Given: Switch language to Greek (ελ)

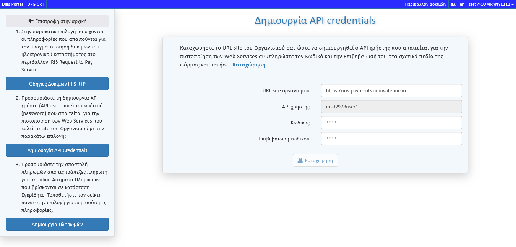Looking at the screenshot, I should click(x=453, y=4).
